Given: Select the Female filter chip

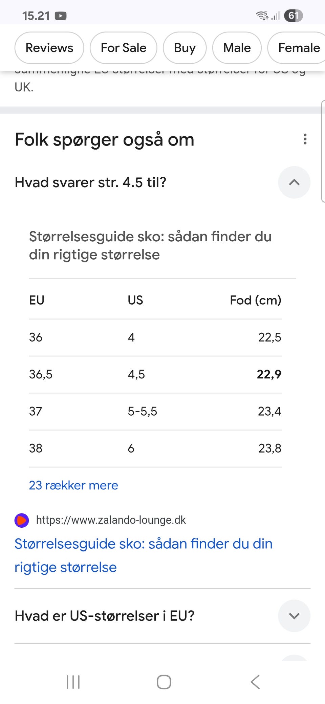Looking at the screenshot, I should (x=299, y=48).
